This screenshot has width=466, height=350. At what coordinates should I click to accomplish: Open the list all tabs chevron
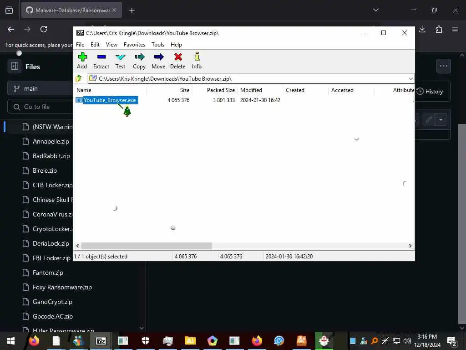(375, 10)
